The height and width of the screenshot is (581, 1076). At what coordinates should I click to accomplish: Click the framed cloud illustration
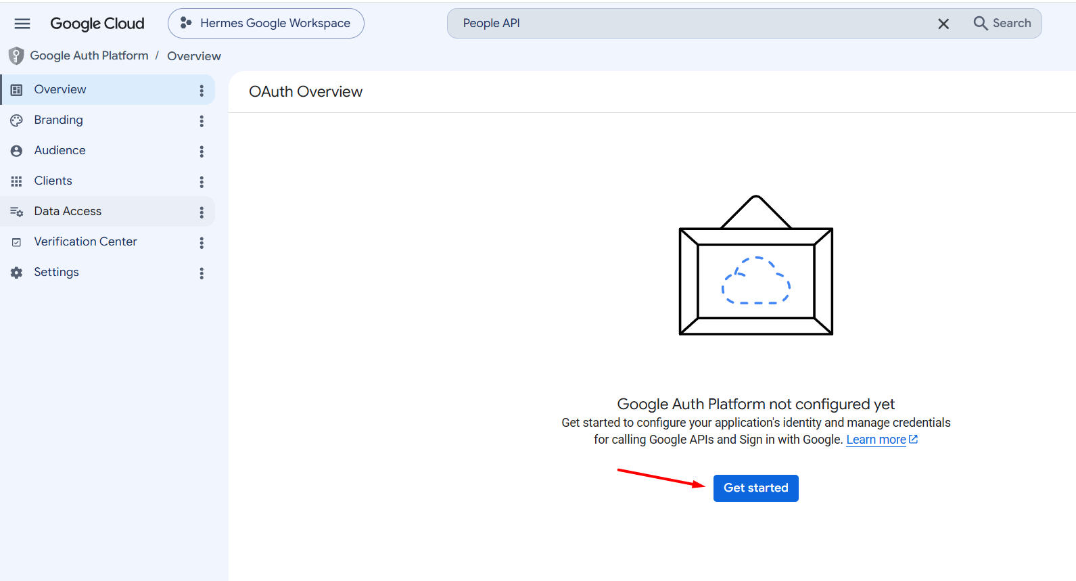756,265
